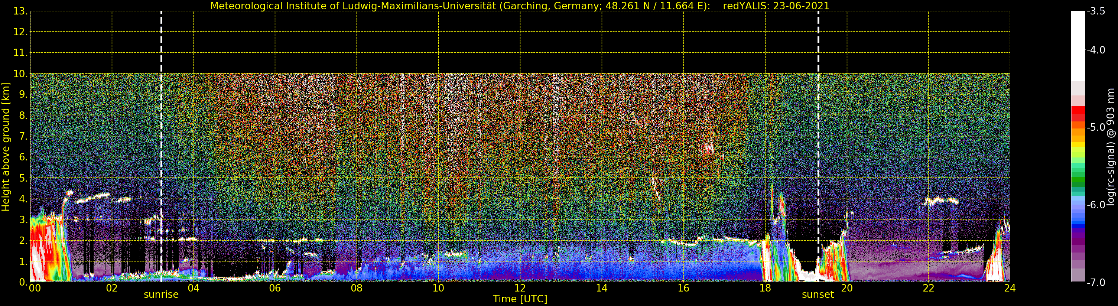This screenshot has width=1118, height=306.
Task: Click the '04' time axis tick label
Action: click(x=194, y=288)
